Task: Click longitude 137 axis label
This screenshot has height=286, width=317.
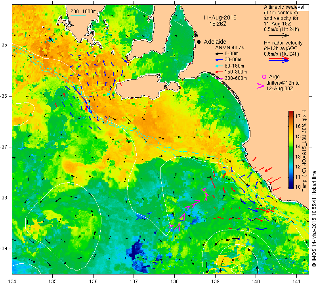Action: pyautogui.click(x=134, y=282)
